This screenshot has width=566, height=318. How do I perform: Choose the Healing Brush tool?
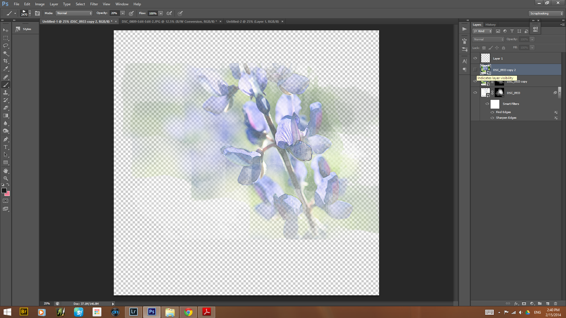6,77
